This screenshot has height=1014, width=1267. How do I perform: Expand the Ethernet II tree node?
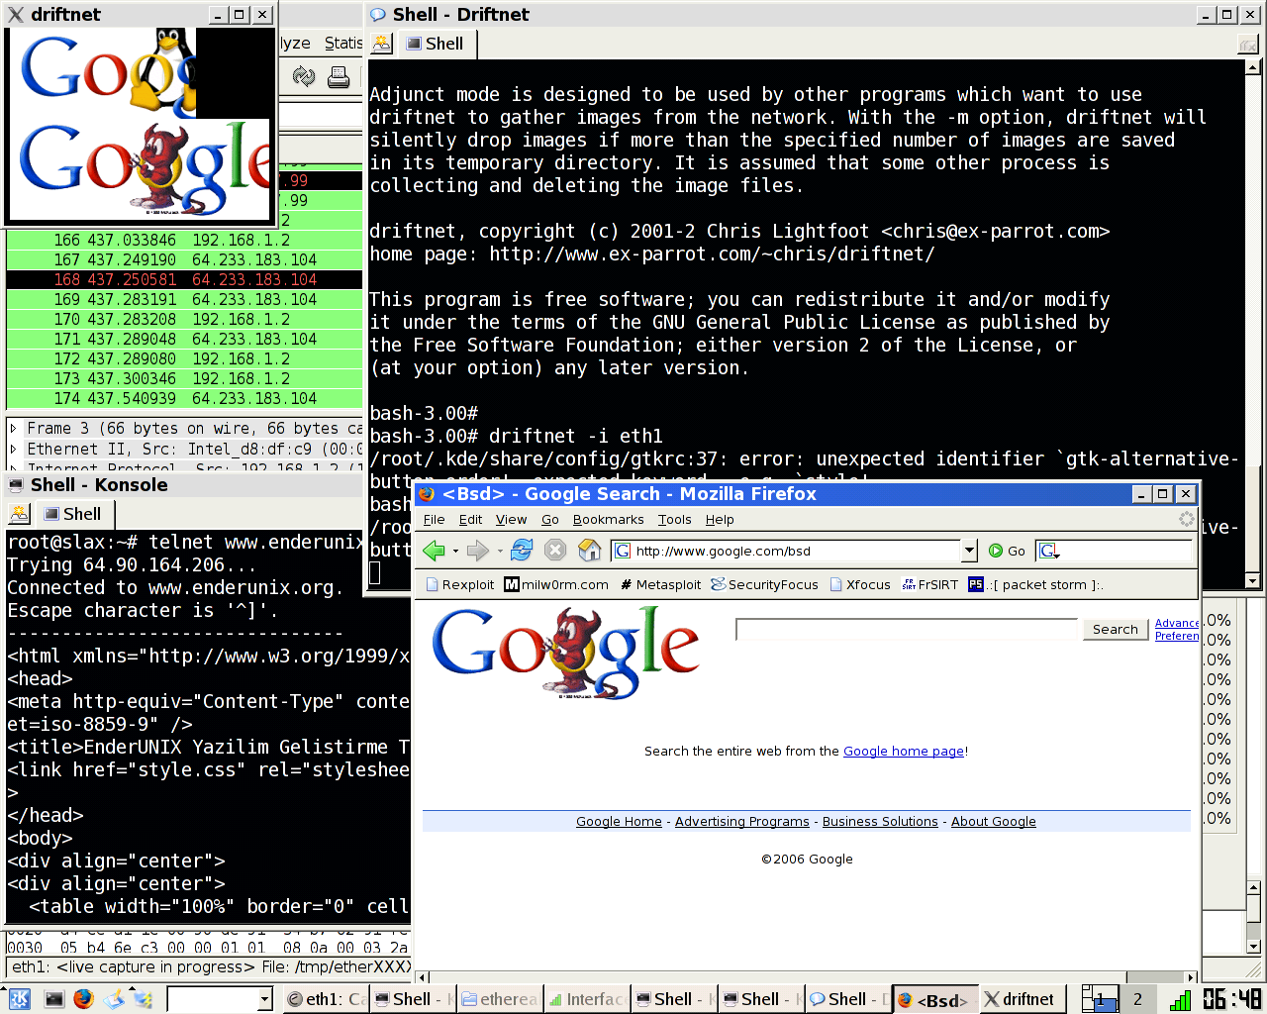(13, 449)
